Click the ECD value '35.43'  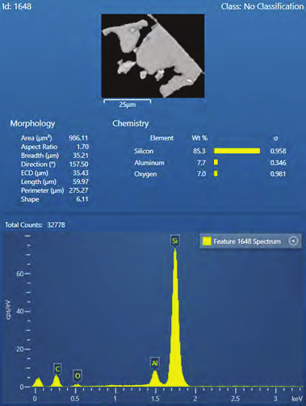click(81, 173)
